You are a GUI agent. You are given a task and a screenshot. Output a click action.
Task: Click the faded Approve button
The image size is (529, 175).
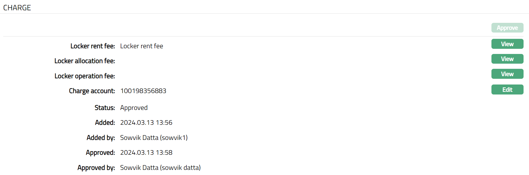pos(507,28)
